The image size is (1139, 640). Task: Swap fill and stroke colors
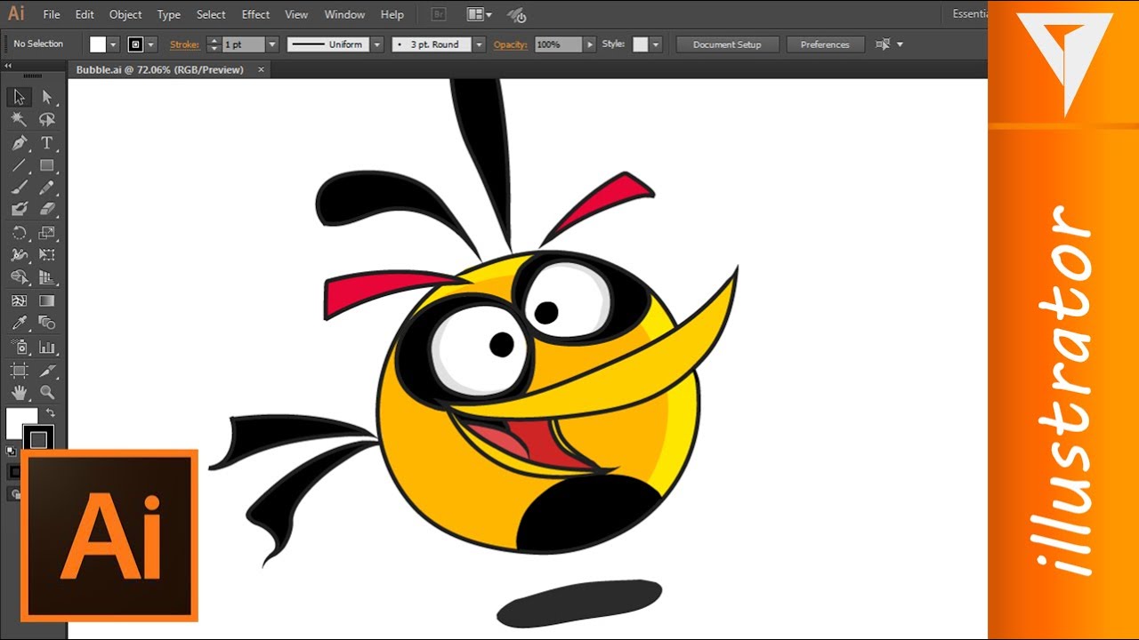(49, 412)
